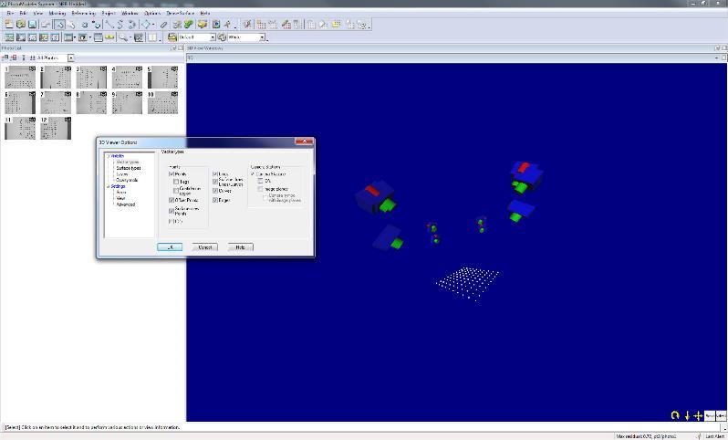The width and height of the screenshot is (728, 440).
Task: Click the New Project icon in the toolbar
Action: [9, 24]
